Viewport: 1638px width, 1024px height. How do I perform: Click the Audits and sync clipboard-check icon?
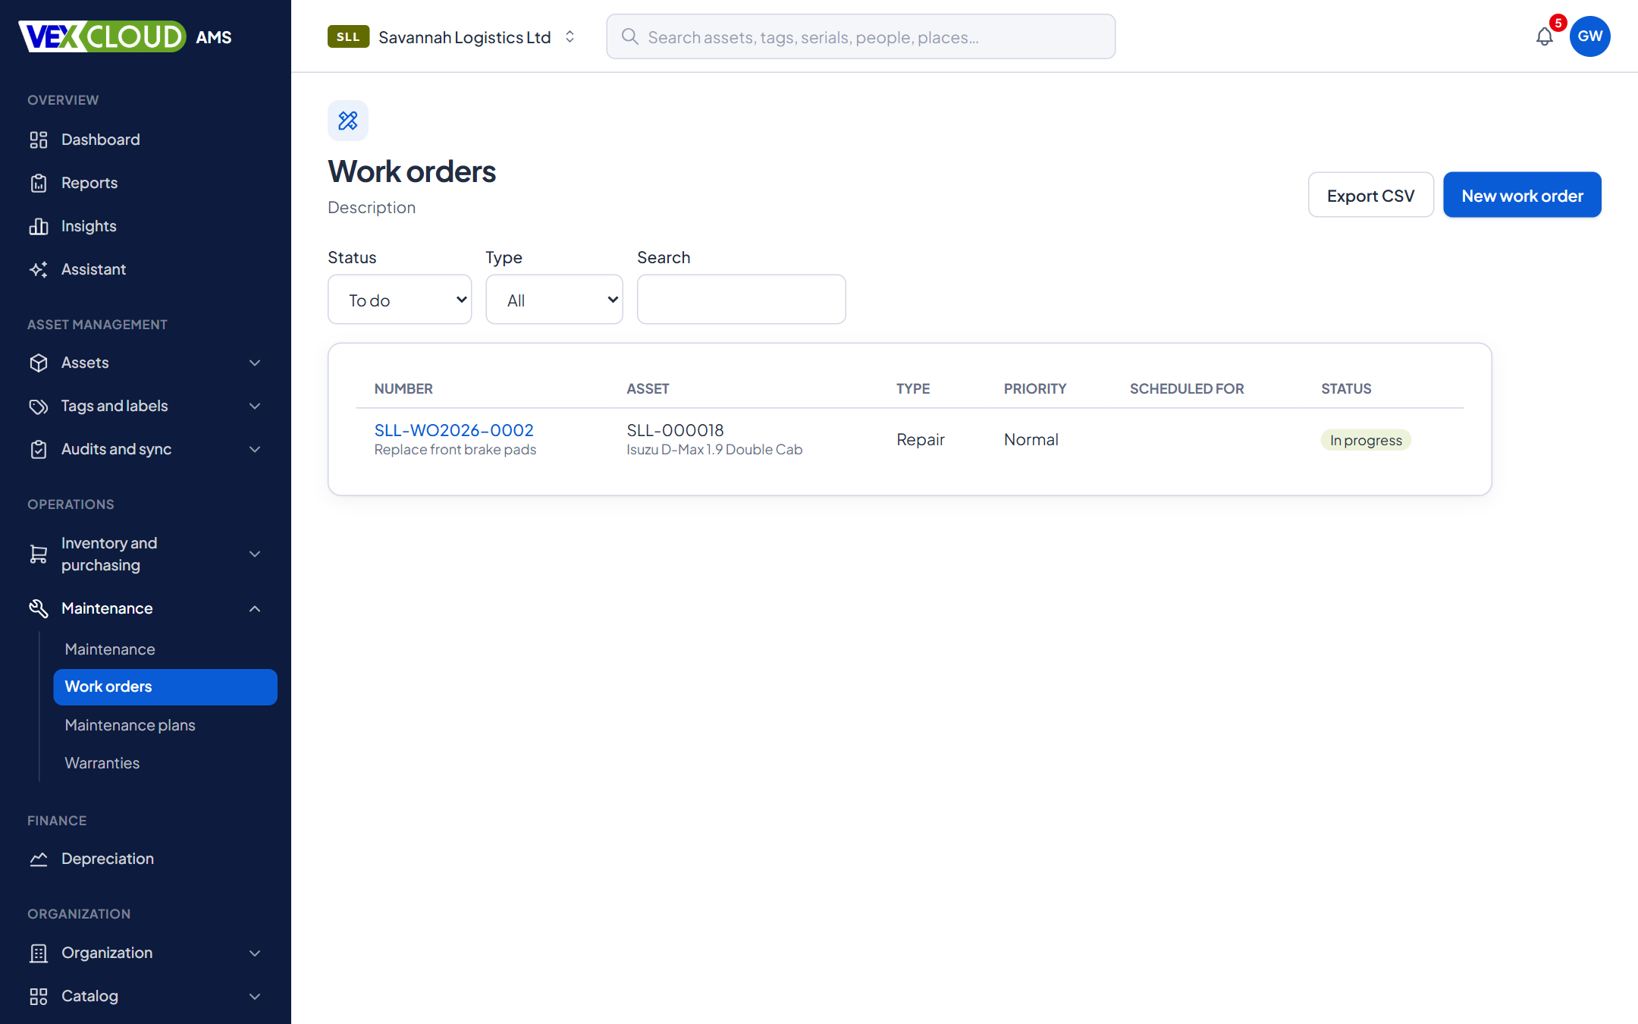[x=39, y=449]
